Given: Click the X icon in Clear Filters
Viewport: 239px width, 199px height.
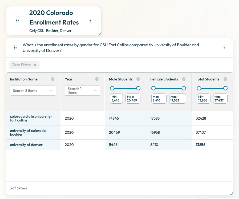Looking at the screenshot, I should (35, 65).
